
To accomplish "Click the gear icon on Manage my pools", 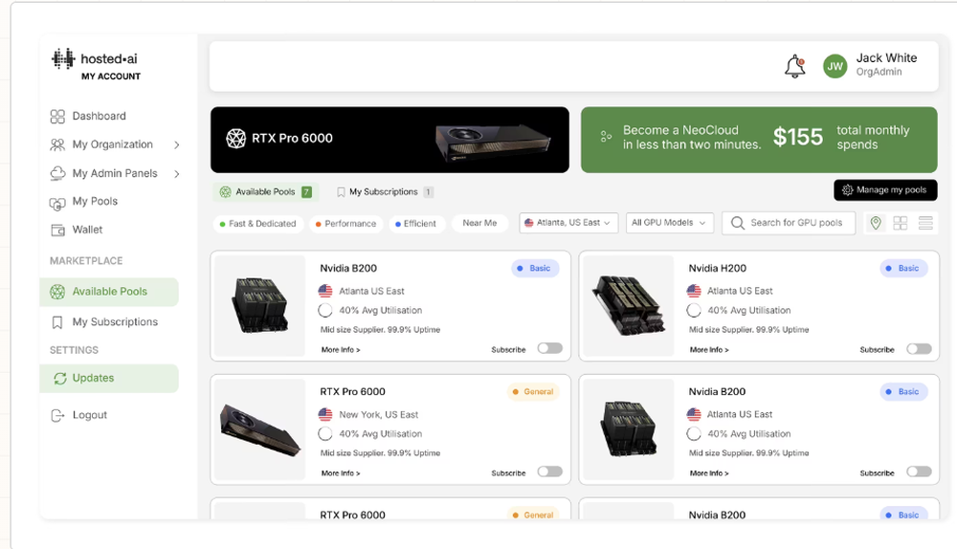I will [847, 190].
